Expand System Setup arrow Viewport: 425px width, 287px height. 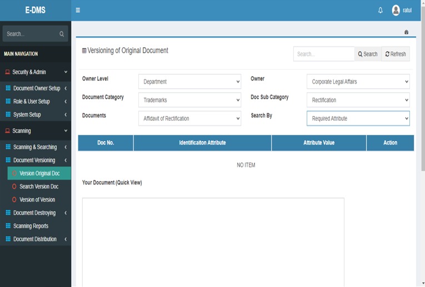pyautogui.click(x=66, y=114)
